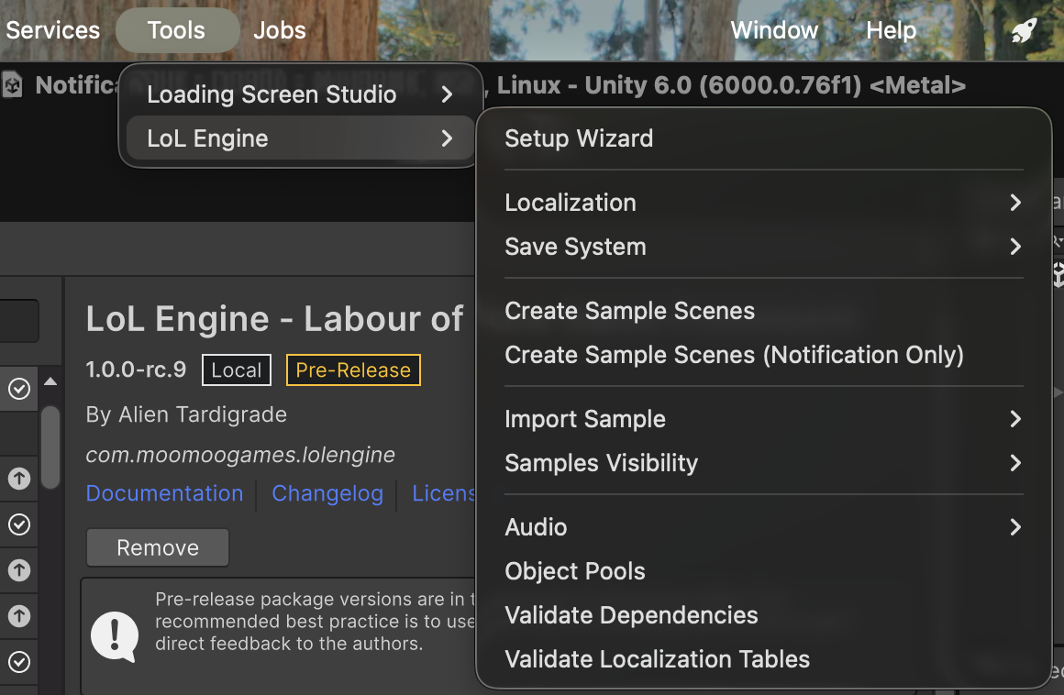The width and height of the screenshot is (1064, 695).
Task: Choose Create Sample Scenes (Notification Only)
Action: [763, 356]
